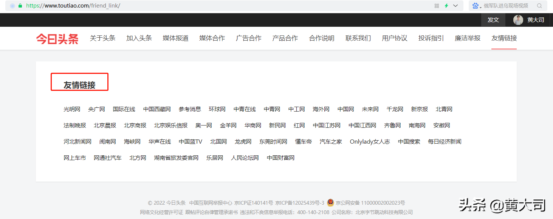The image size is (553, 219).
Task: Switch to the 联系我们 tab
Action: click(x=358, y=38)
